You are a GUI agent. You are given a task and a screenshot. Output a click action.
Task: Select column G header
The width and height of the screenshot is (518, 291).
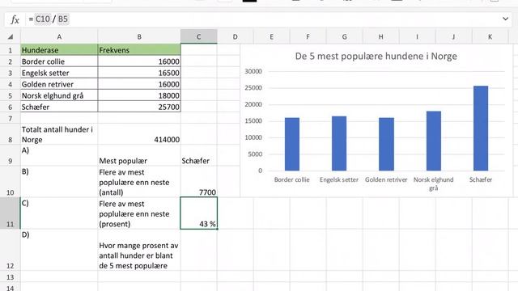tap(344, 36)
